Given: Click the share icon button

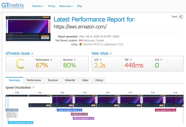Looking at the screenshot, I should pyautogui.click(x=181, y=17).
